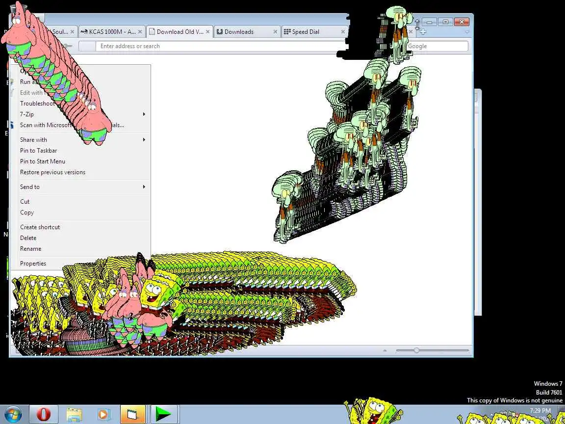Screen dimensions: 565x424
Task: Switch to the Downloads tab
Action: point(247,32)
